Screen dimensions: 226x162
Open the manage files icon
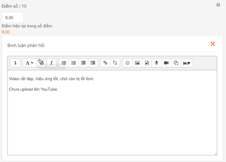tap(176, 63)
